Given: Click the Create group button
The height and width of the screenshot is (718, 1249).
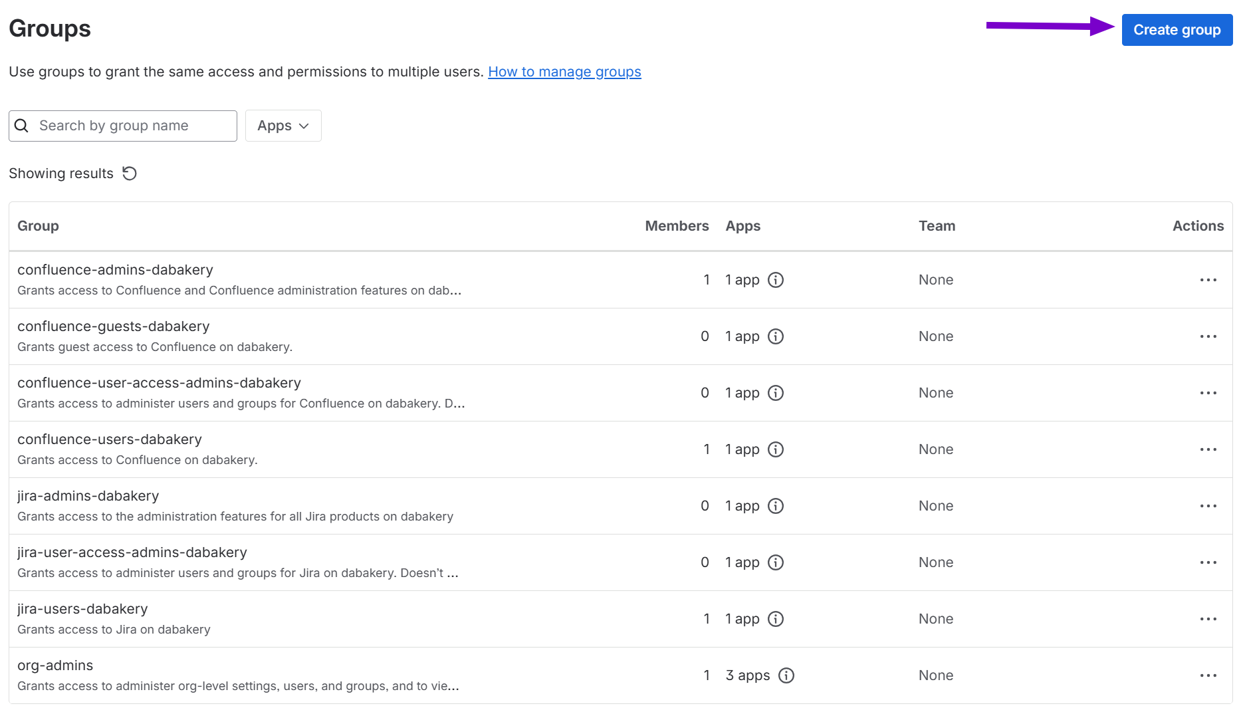Looking at the screenshot, I should click(1177, 30).
